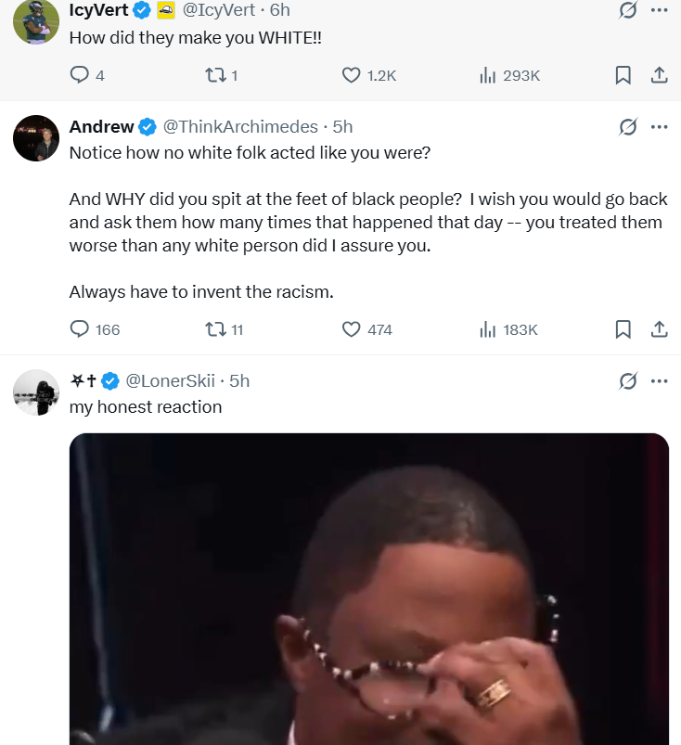
Task: Open more options on Andrew's tweet
Action: (659, 127)
